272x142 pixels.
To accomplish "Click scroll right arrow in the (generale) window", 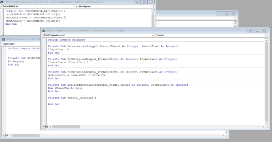I will point(223,135).
